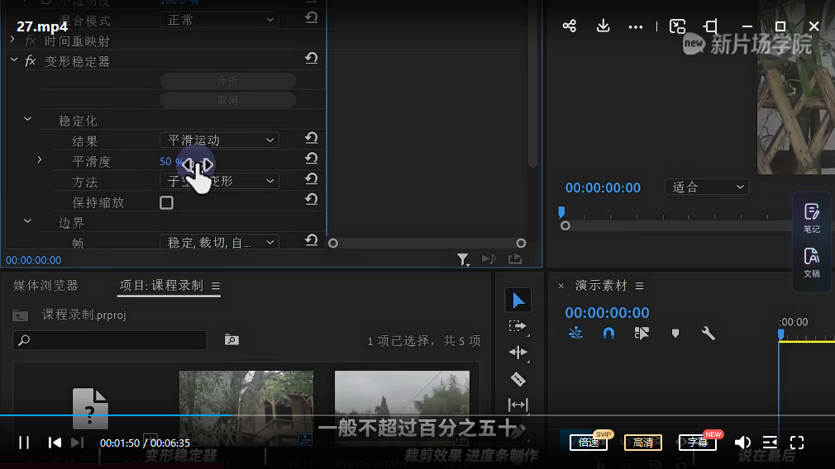Toggle insert sequences as nests icon
835x469 pixels.
coord(575,334)
